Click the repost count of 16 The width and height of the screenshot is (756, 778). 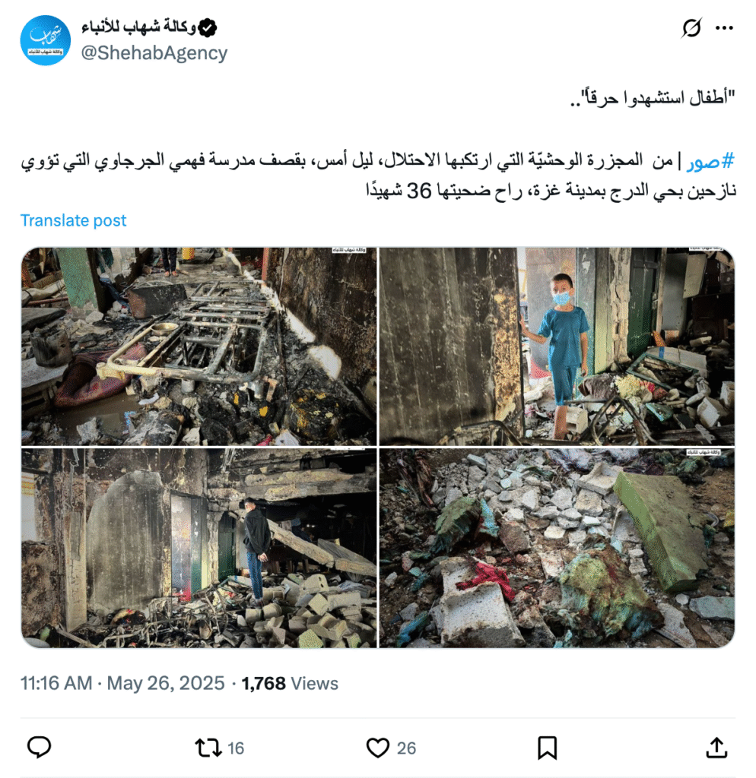pos(236,748)
